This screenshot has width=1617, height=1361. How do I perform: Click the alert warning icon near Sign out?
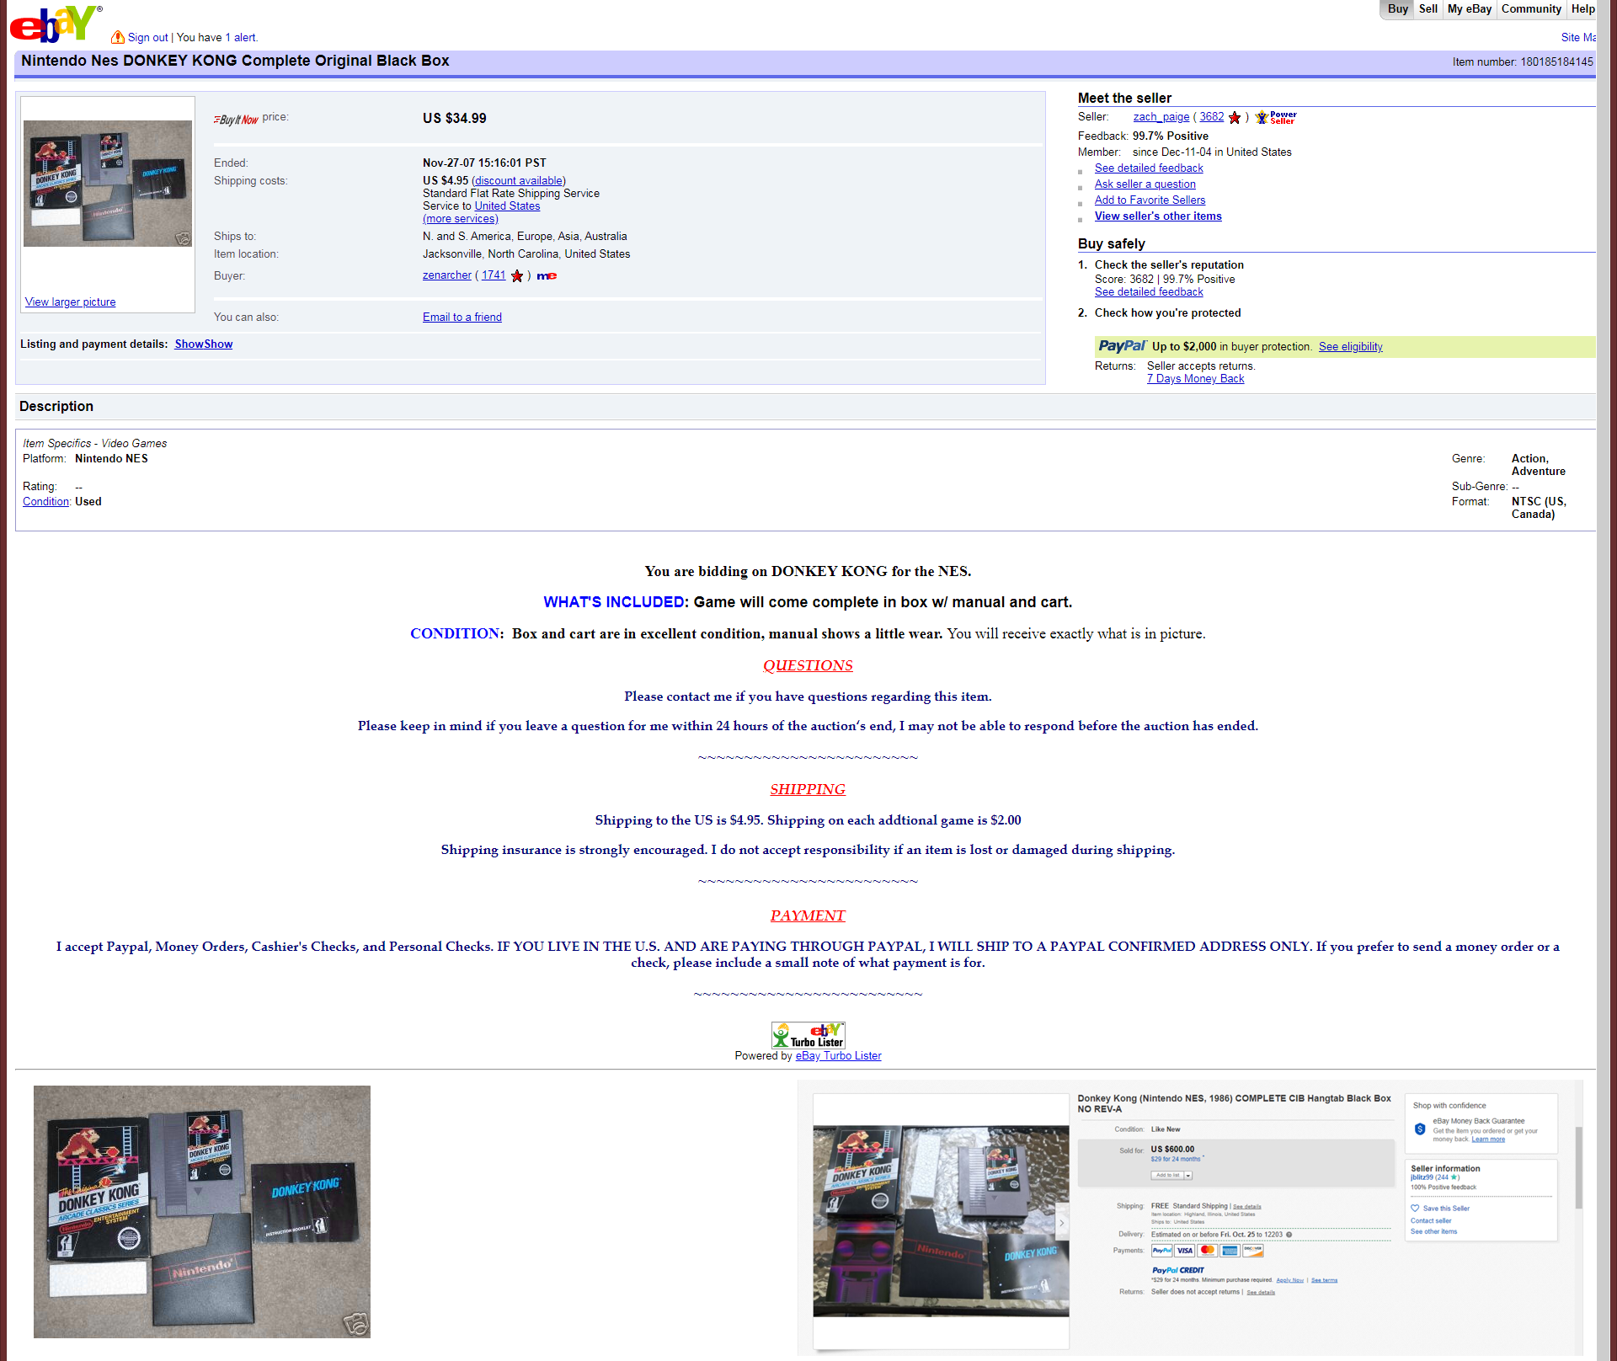pyautogui.click(x=118, y=37)
